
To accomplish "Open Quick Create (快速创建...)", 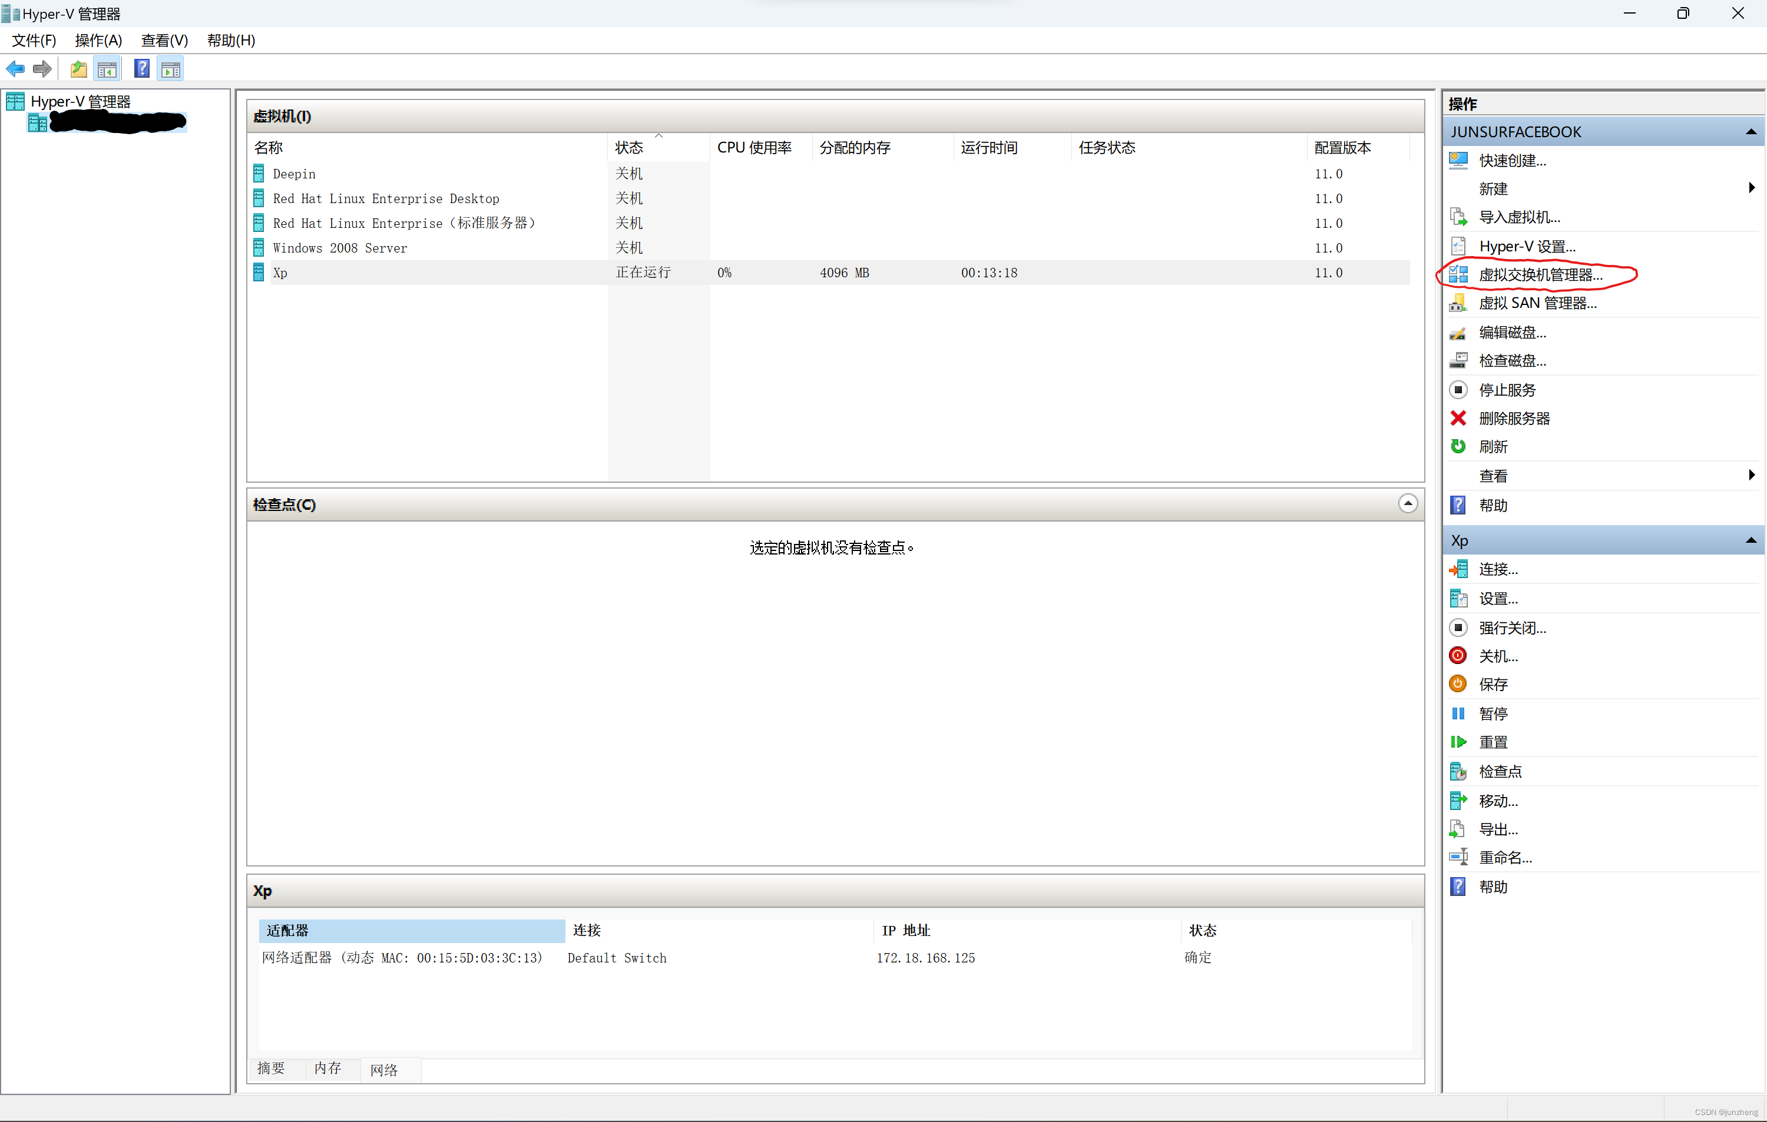I will tap(1513, 161).
